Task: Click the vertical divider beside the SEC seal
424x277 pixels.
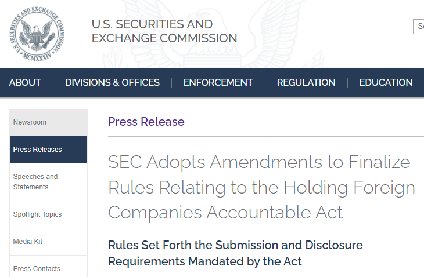Action: click(x=78, y=31)
